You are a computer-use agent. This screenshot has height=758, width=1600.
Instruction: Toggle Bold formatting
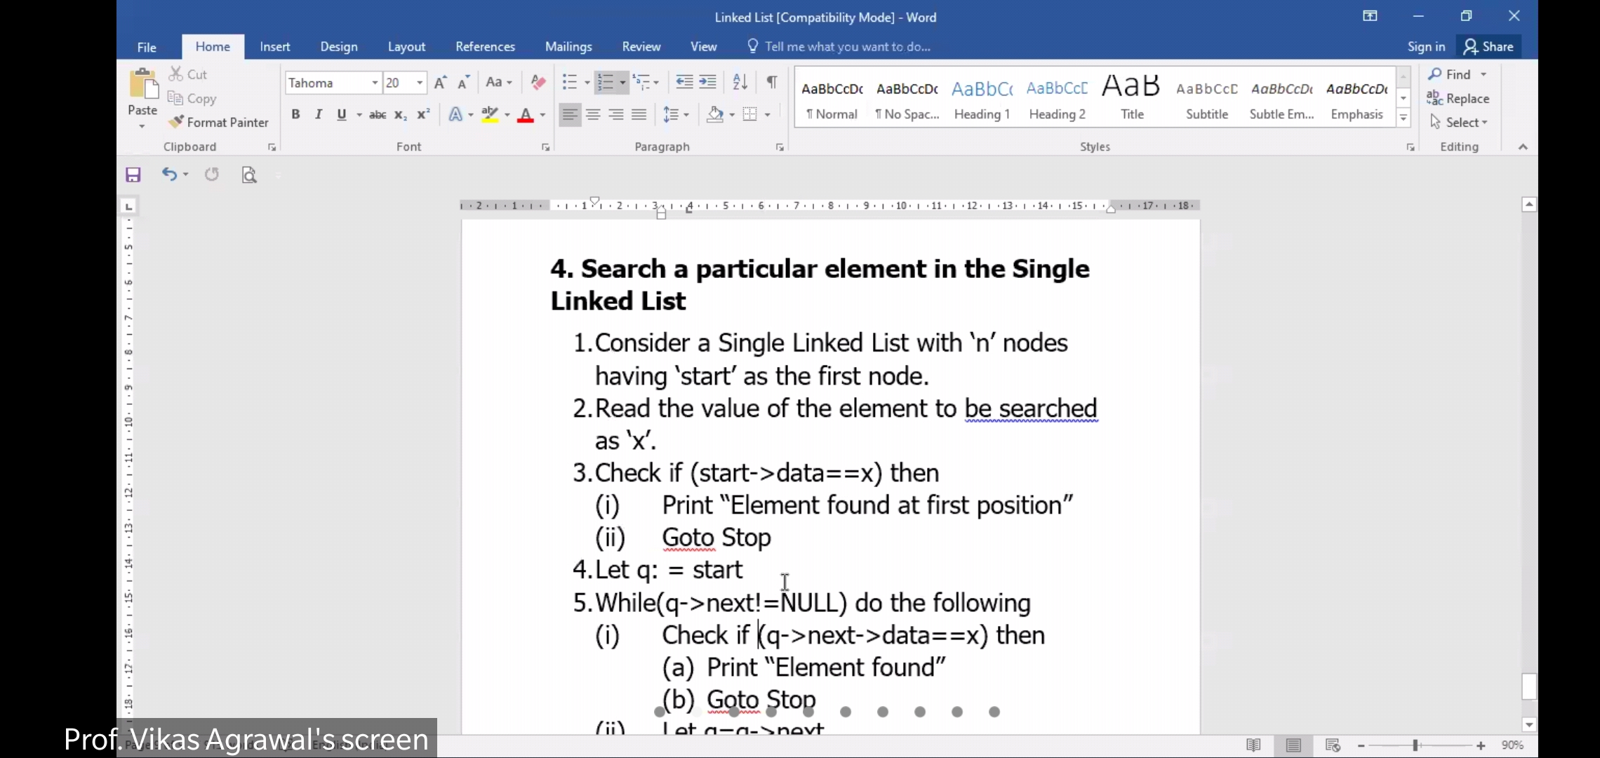(295, 114)
